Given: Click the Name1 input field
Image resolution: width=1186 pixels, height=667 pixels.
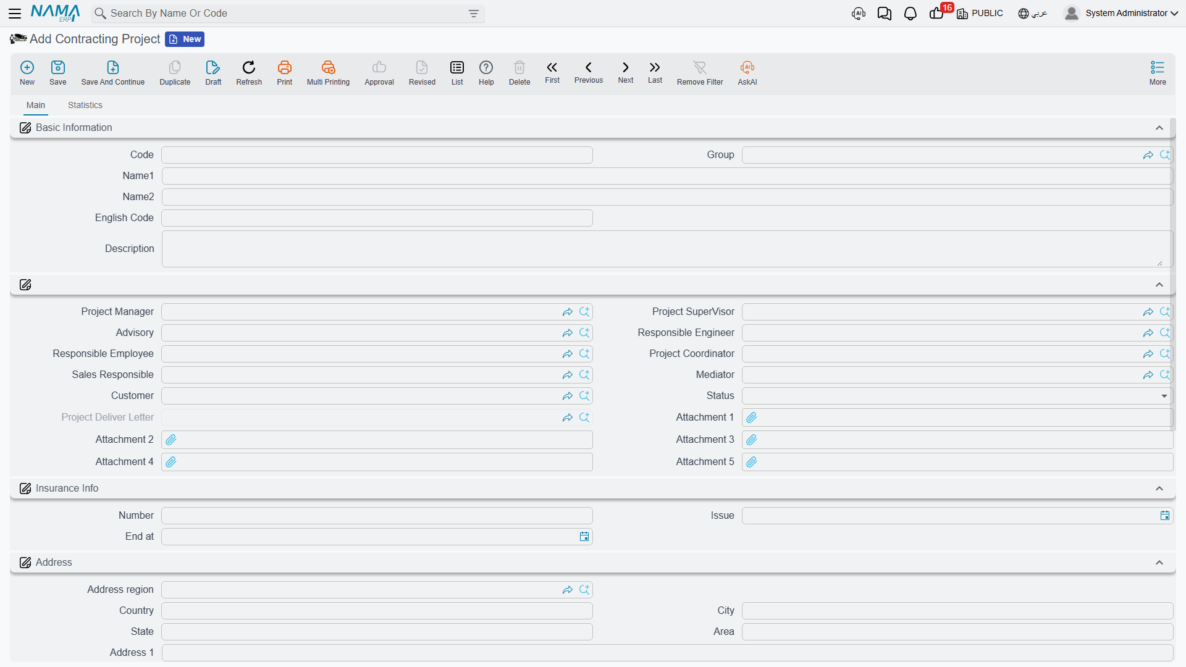Looking at the screenshot, I should [667, 176].
